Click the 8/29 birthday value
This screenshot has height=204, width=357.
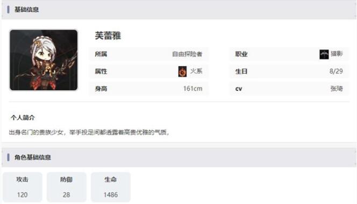pos(336,71)
